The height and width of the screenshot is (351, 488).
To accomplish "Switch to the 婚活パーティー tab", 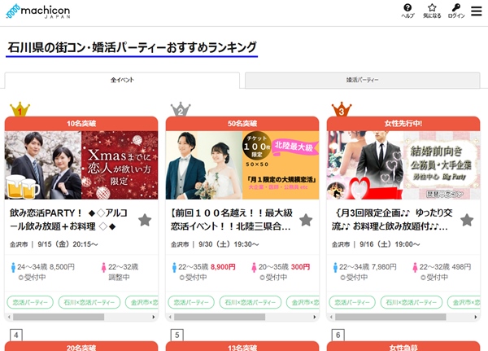I will [363, 80].
